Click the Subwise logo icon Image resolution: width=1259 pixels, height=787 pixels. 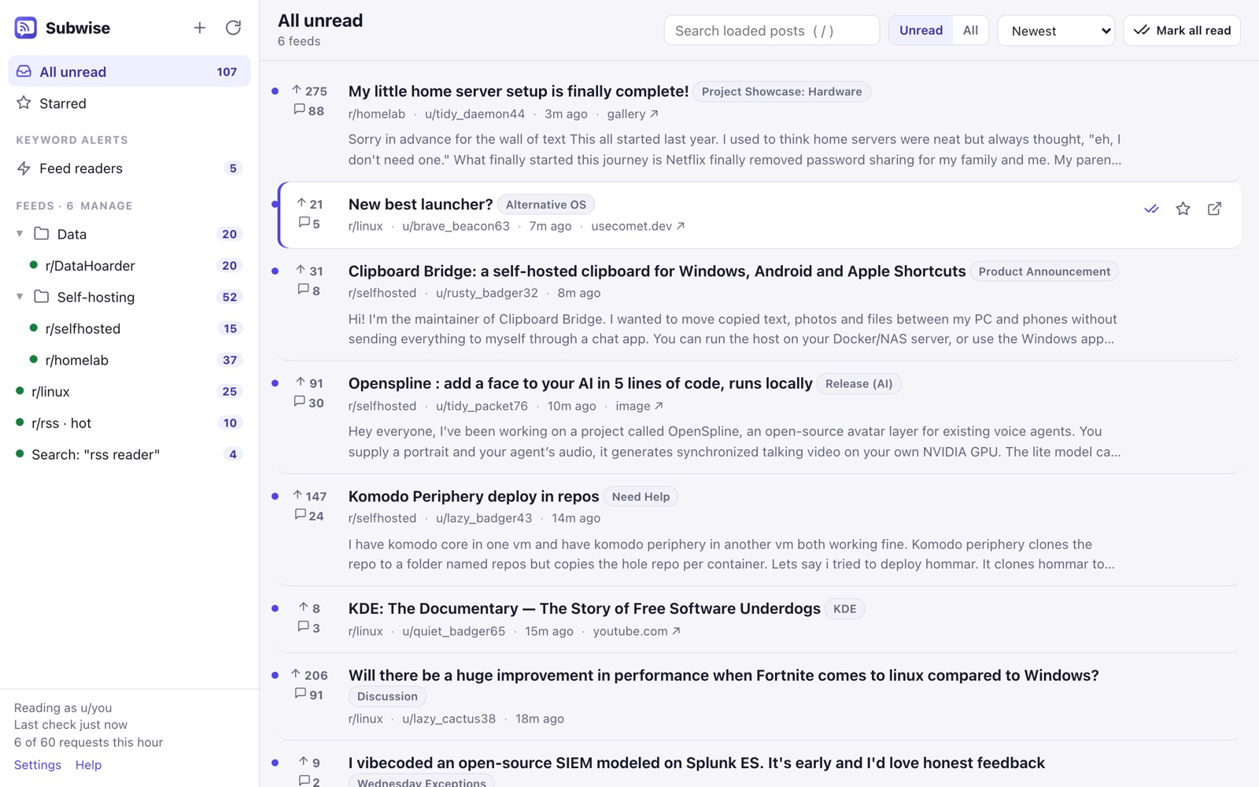coord(26,28)
